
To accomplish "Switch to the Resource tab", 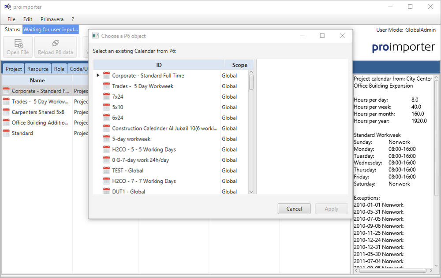I will pyautogui.click(x=38, y=69).
